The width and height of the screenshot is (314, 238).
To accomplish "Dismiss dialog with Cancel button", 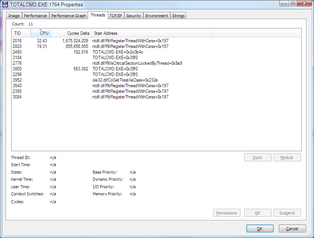I will [x=292, y=229].
